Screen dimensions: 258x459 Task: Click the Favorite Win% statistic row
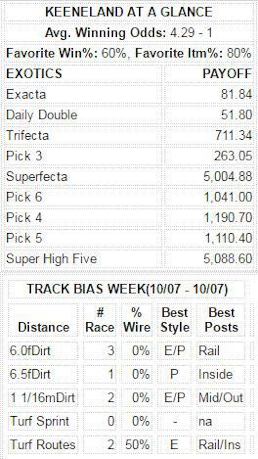point(129,53)
